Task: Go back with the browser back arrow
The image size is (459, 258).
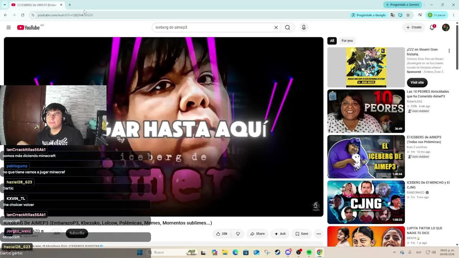Action: tap(5, 15)
